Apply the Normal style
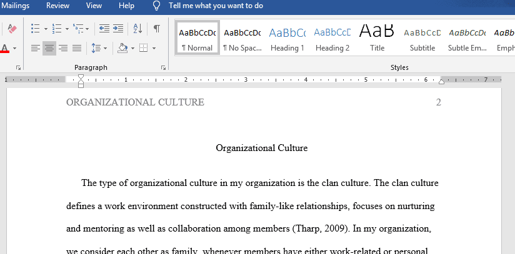Screen dimensions: 515x254 197,37
